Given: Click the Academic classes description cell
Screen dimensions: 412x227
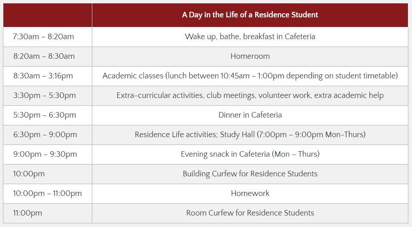Looking at the screenshot, I should coord(250,76).
